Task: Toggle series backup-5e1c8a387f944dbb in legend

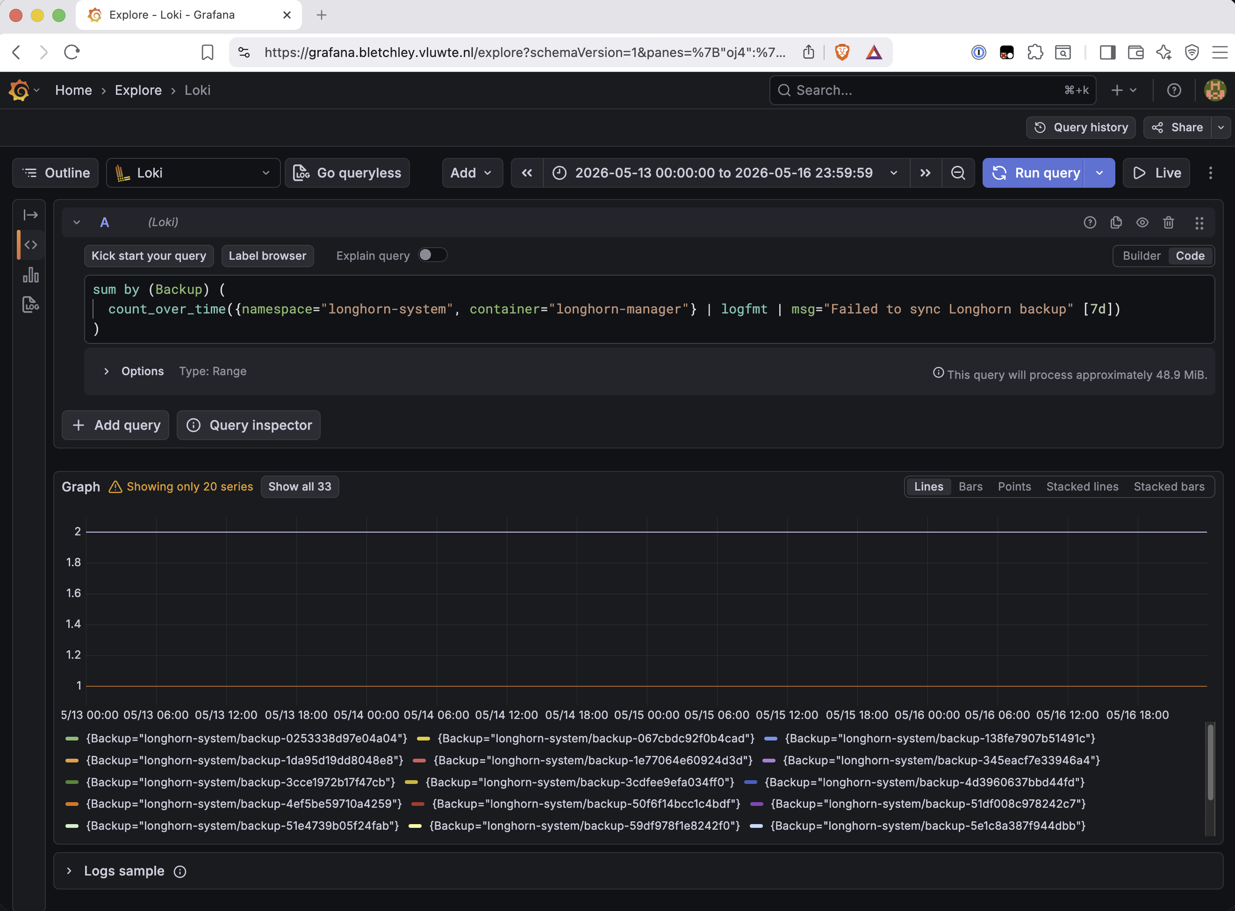Action: (x=927, y=826)
